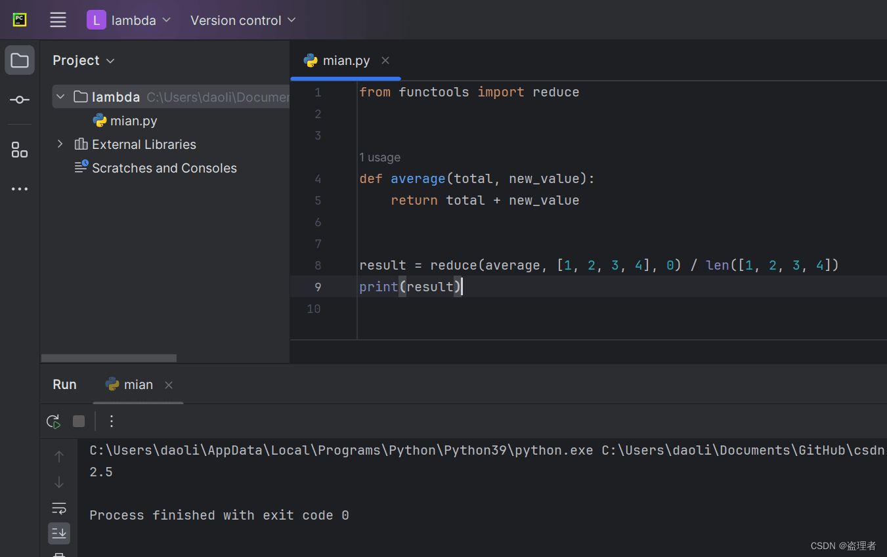Open the Version control dropdown
Screen dimensions: 887x557
coord(243,20)
